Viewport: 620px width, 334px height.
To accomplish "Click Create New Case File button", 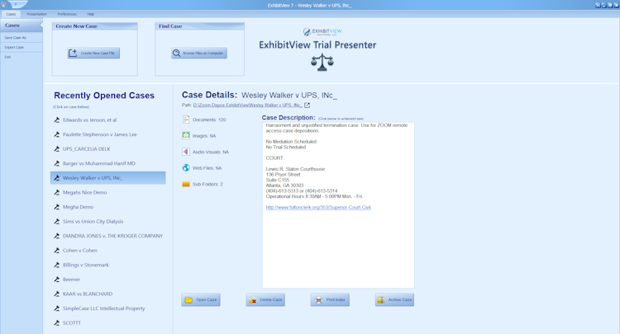I will pyautogui.click(x=93, y=53).
